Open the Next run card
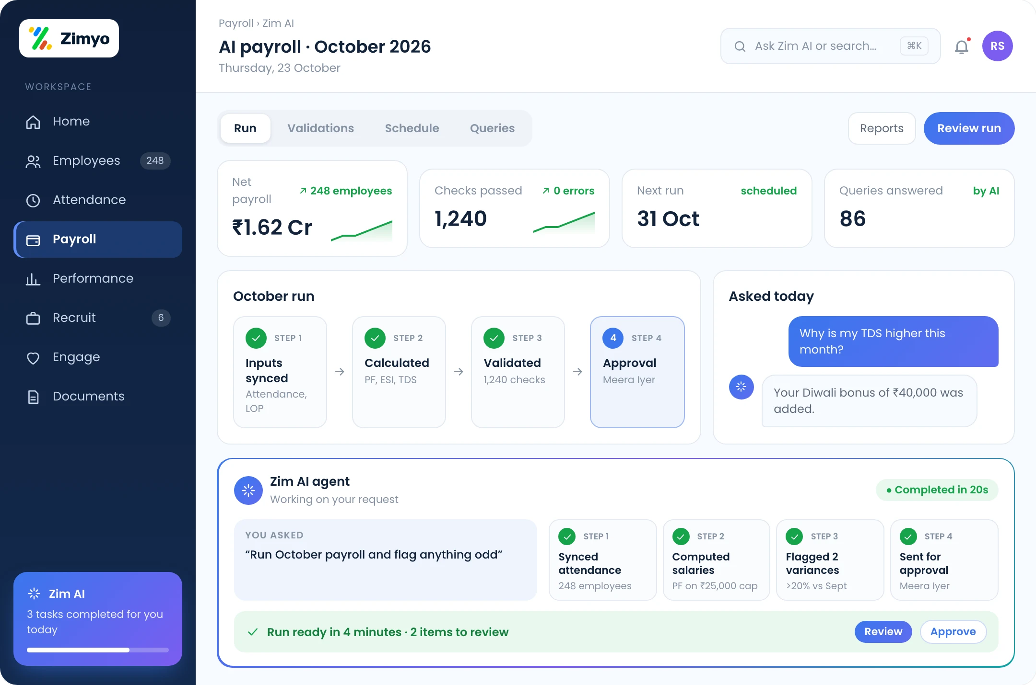This screenshot has height=685, width=1036. click(x=717, y=208)
